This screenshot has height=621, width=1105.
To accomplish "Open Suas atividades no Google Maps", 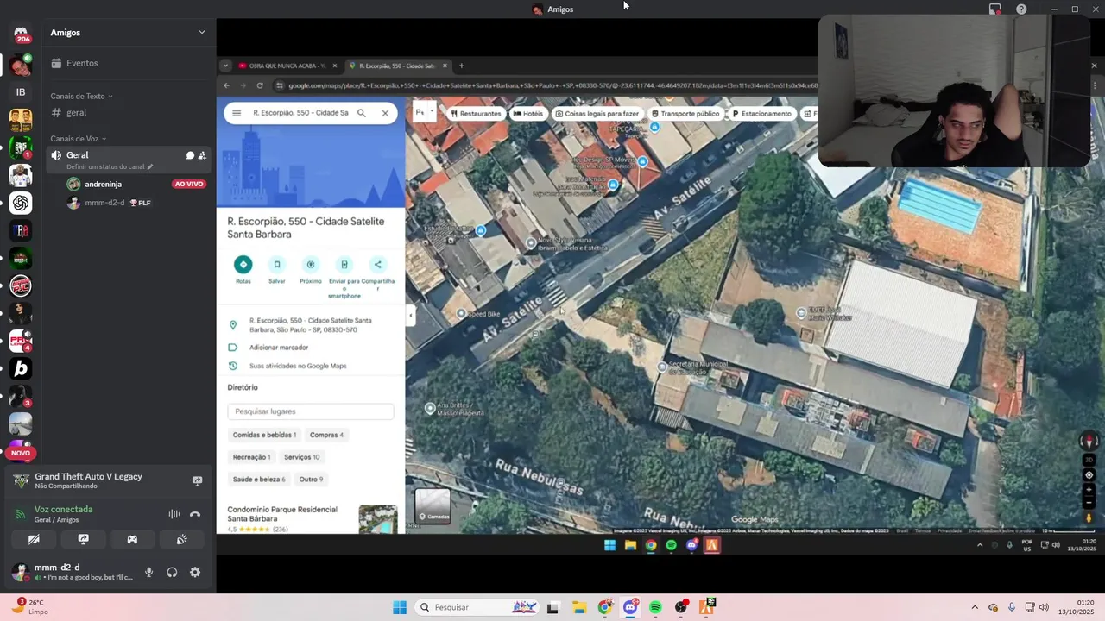I will (298, 366).
